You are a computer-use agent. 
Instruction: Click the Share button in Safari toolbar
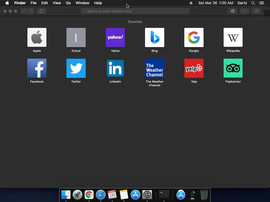coord(244,11)
